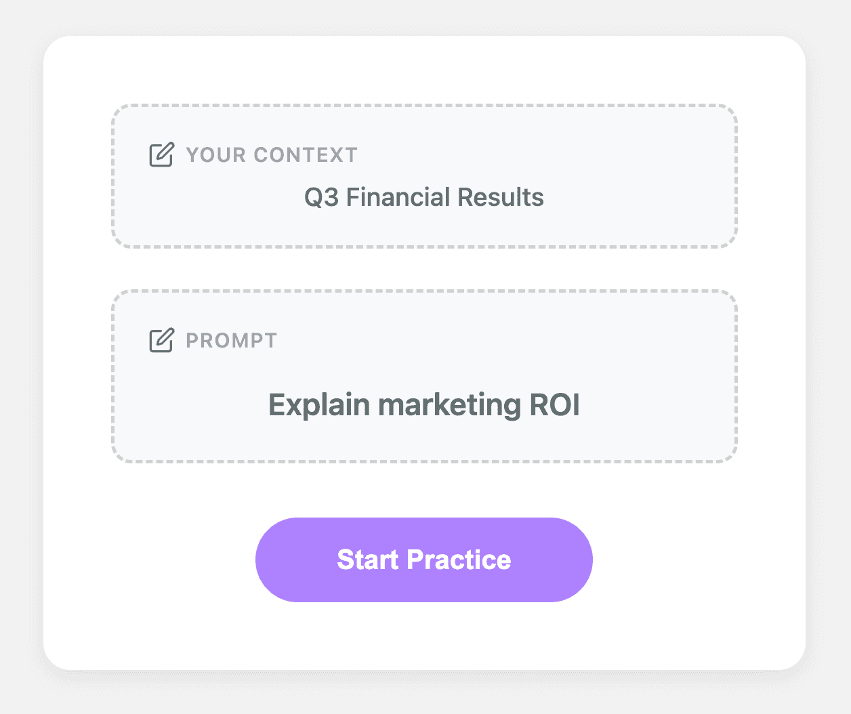Viewport: 851px width, 714px height.
Task: Click blank card area below Start Practice
Action: click(x=424, y=637)
